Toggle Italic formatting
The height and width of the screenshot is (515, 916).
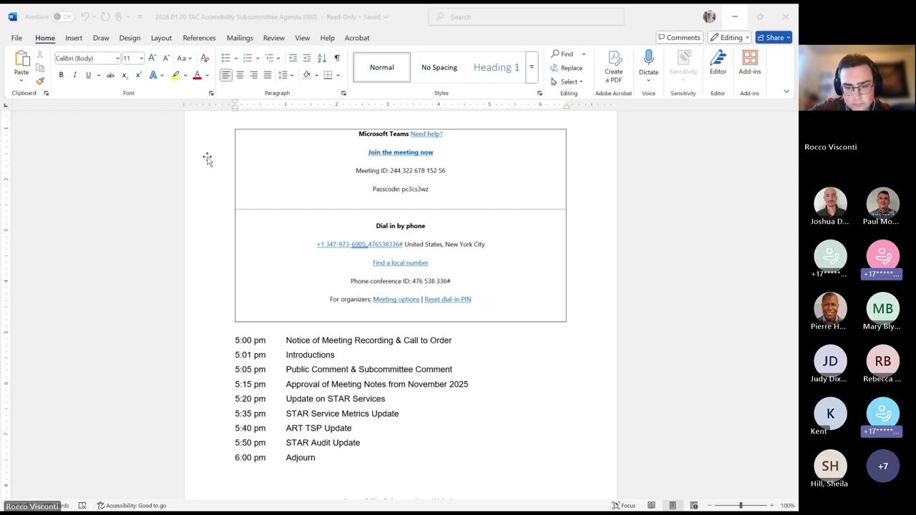coord(74,75)
